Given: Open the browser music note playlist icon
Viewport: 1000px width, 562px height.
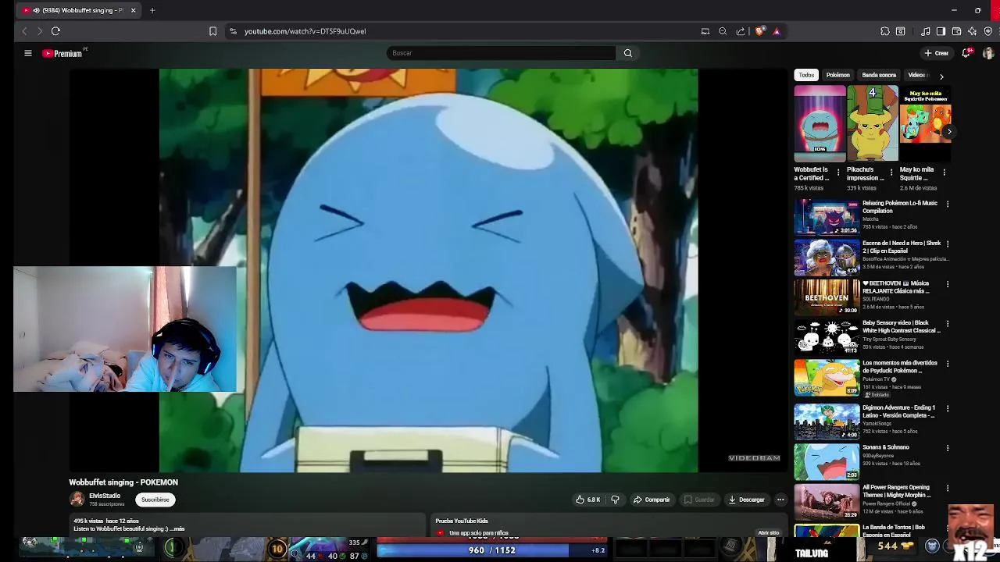Looking at the screenshot, I should tap(926, 31).
